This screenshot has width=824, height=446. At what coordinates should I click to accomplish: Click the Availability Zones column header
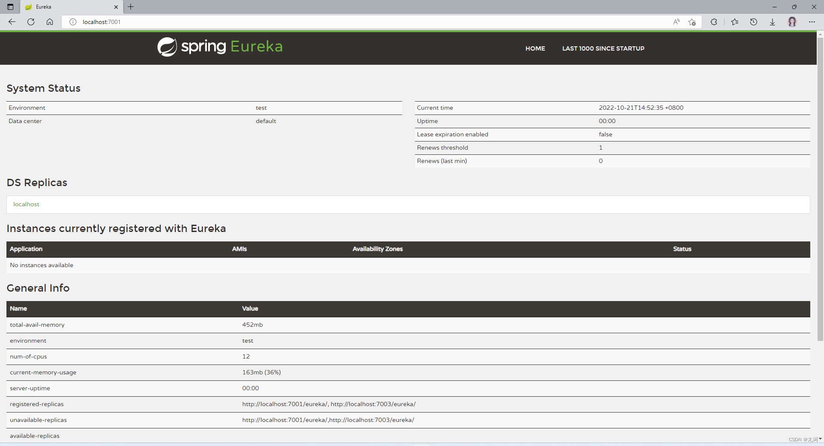[378, 249]
